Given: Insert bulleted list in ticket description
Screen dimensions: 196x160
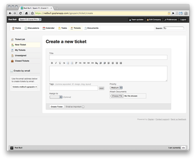Looking at the screenshot, I should 72,63.
